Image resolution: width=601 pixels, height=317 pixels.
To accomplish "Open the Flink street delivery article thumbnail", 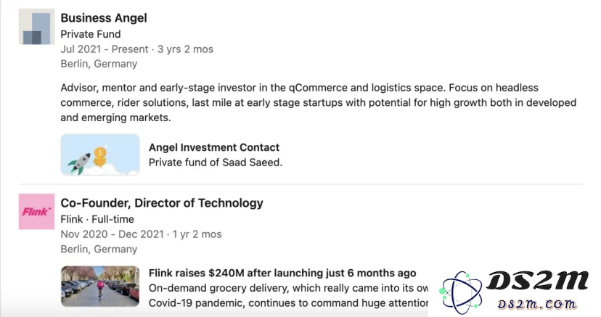I will [100, 287].
